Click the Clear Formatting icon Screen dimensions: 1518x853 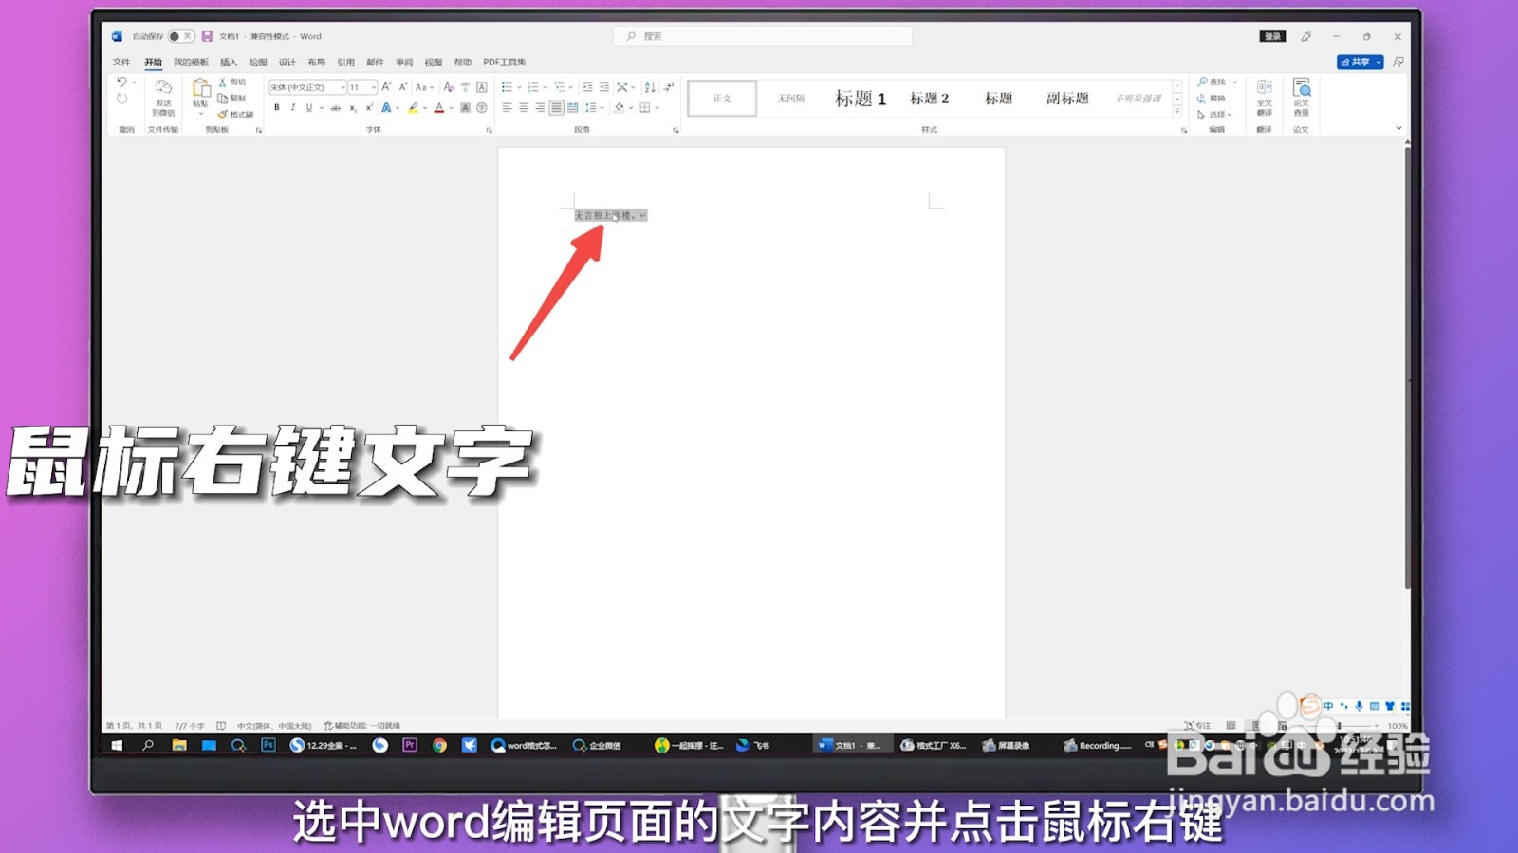(x=448, y=86)
